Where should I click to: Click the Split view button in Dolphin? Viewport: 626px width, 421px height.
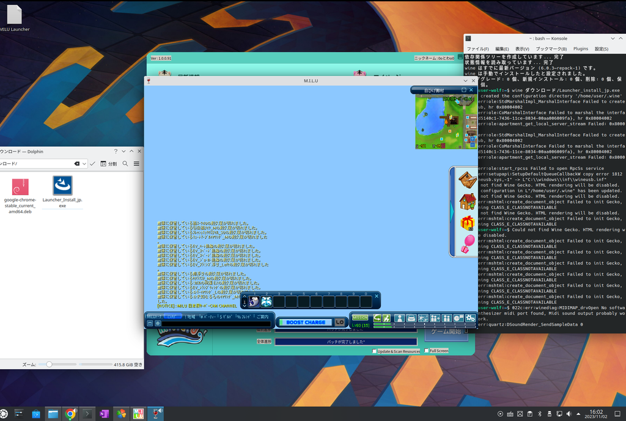(x=109, y=164)
